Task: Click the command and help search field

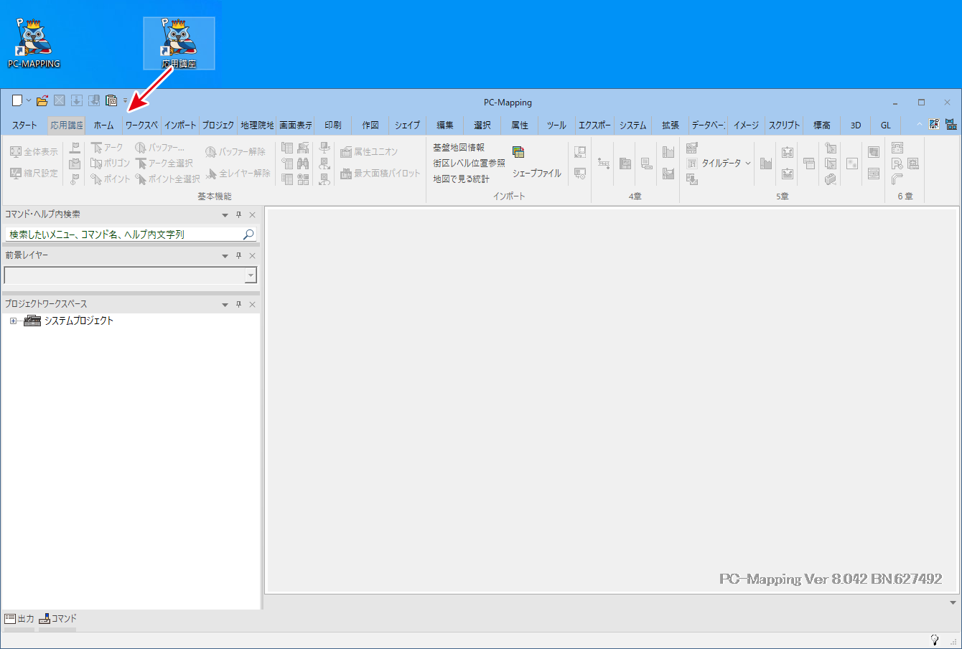Action: tap(130, 234)
